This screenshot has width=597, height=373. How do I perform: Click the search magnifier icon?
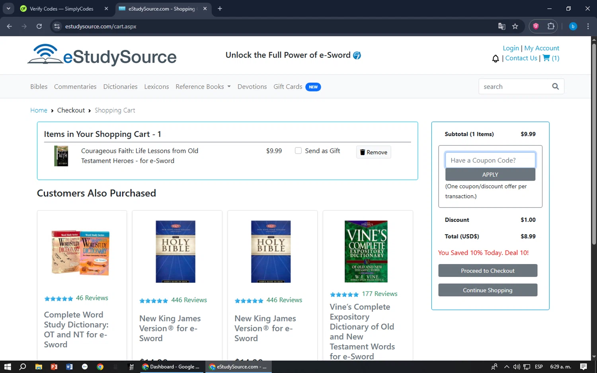point(555,86)
